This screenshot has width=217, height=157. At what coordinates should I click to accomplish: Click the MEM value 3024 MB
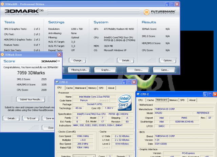[108, 46]
